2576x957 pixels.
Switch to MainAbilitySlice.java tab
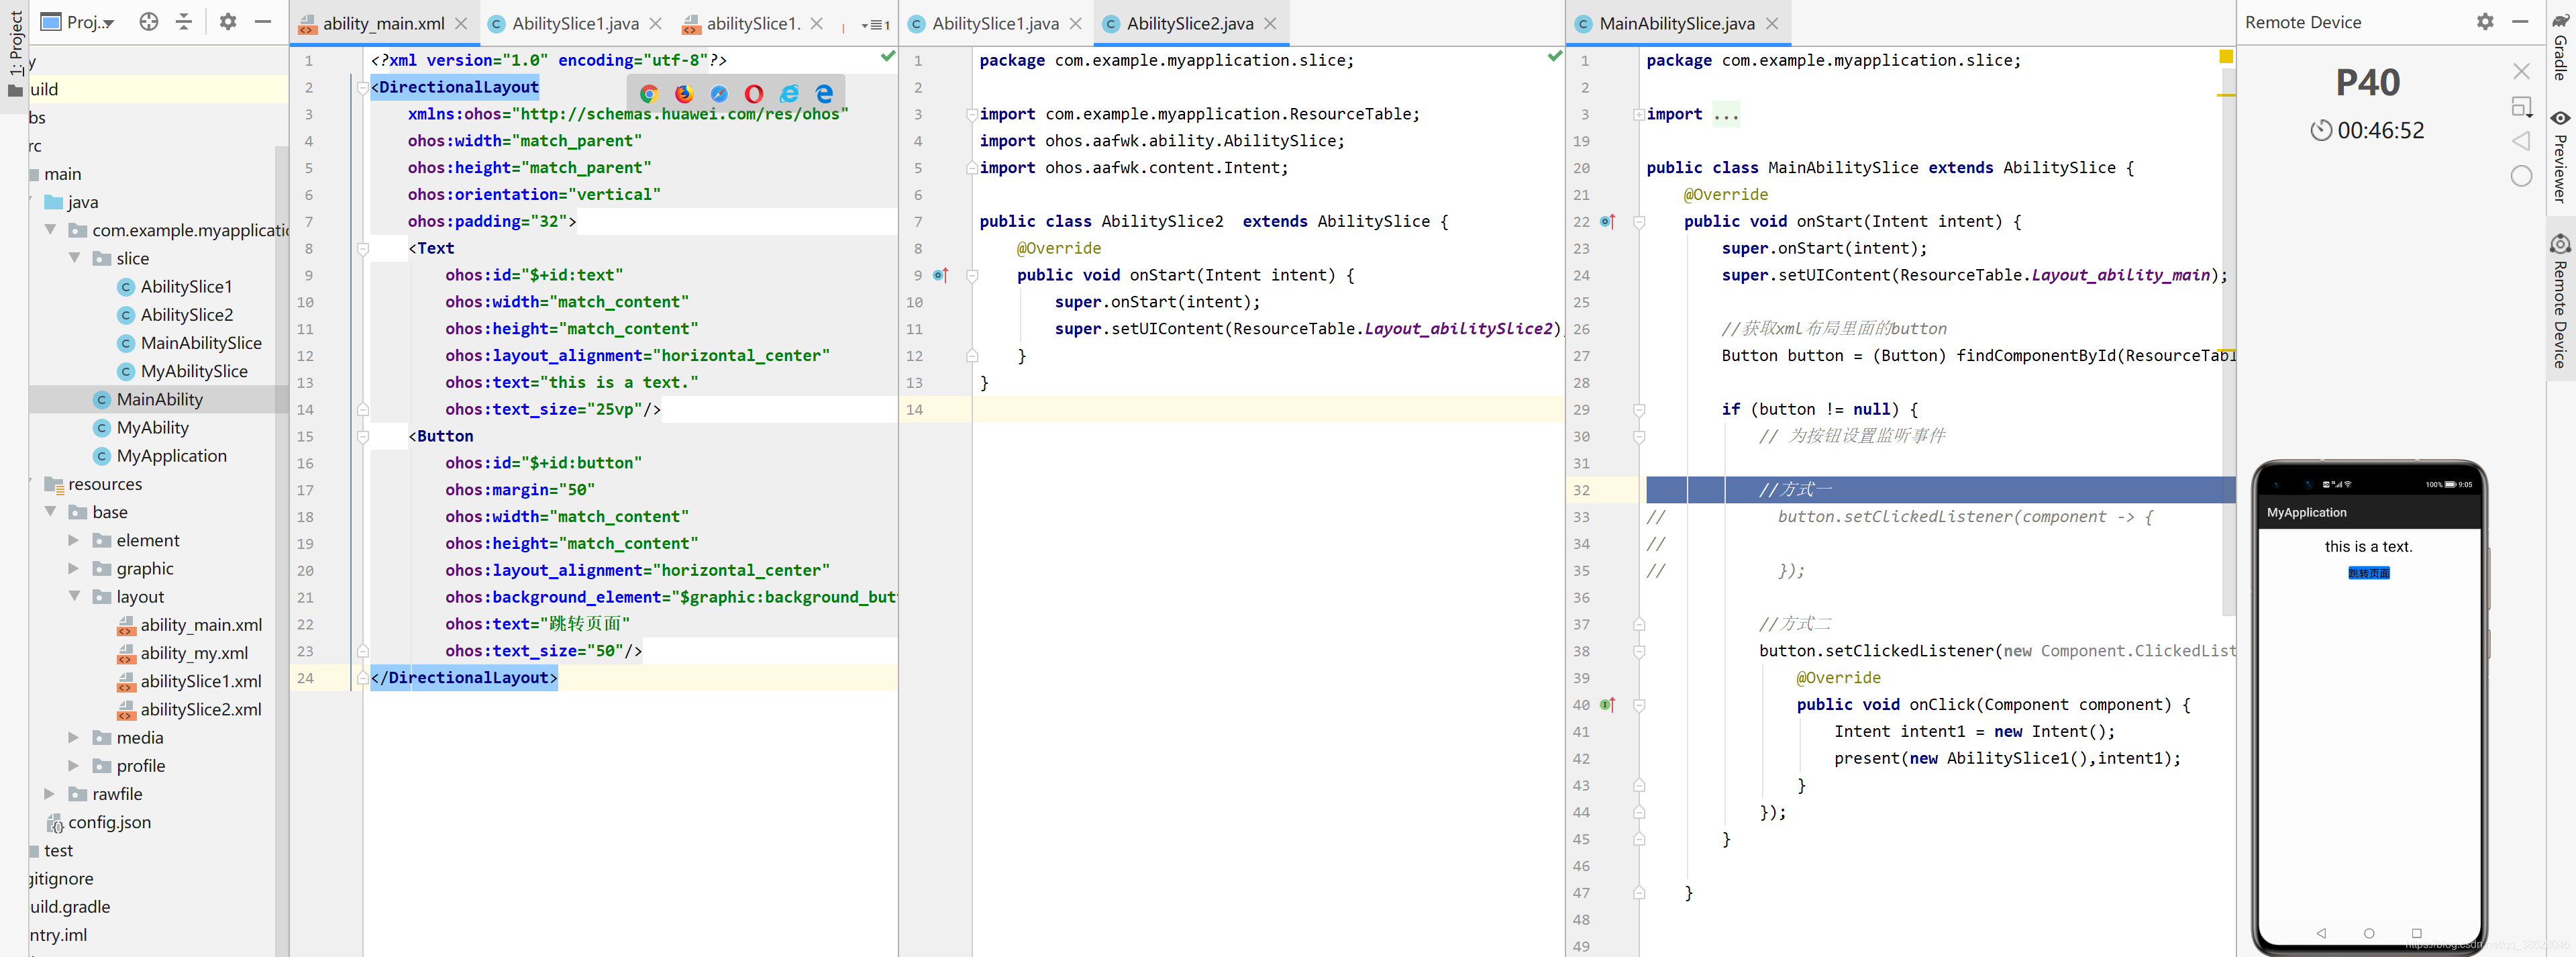pyautogui.click(x=1676, y=23)
